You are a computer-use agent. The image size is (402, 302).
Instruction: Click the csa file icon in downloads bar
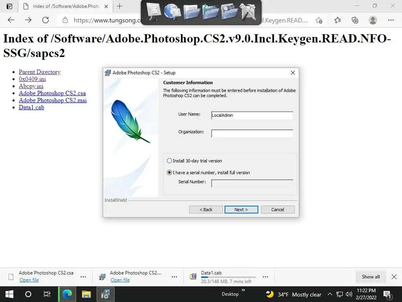(11, 276)
